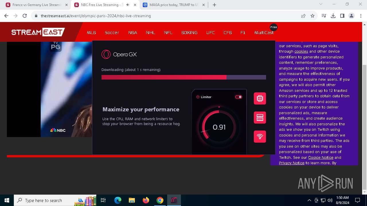The width and height of the screenshot is (367, 206).
Task: Expand the tab search dropdown
Action: [x=321, y=4]
